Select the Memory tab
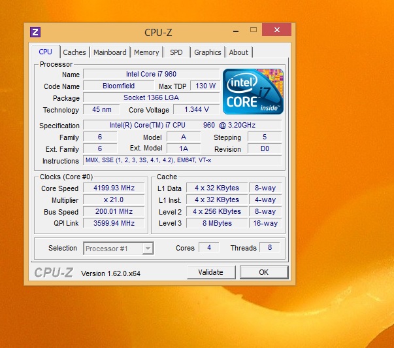This screenshot has width=394, height=348. point(146,52)
